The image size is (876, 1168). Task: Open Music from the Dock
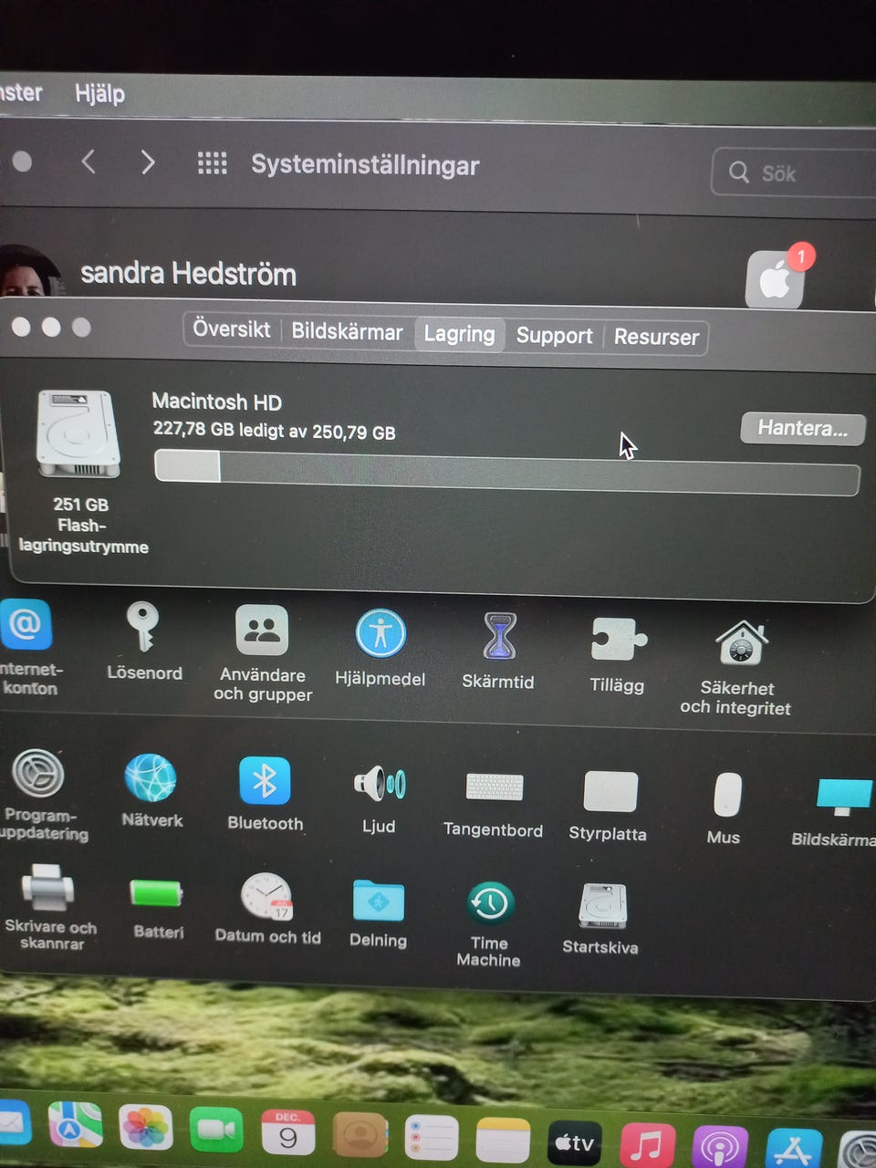(647, 1145)
